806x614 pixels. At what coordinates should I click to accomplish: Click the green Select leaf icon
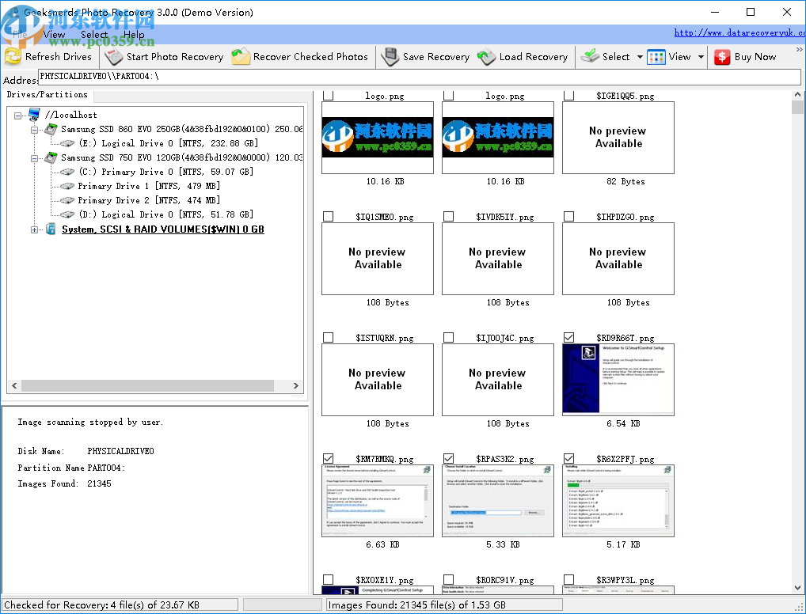(x=590, y=56)
